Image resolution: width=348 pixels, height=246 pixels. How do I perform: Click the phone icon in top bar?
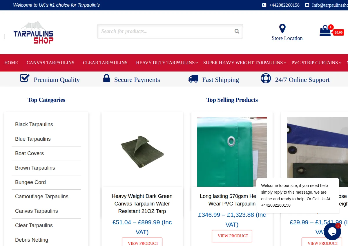pos(264,5)
